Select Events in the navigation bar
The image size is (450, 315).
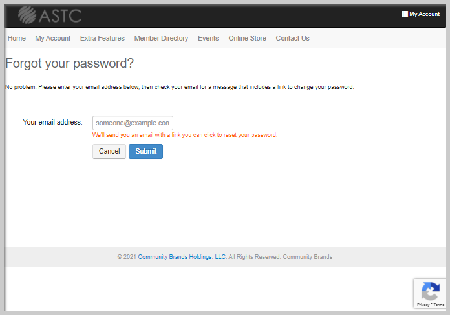coord(208,38)
